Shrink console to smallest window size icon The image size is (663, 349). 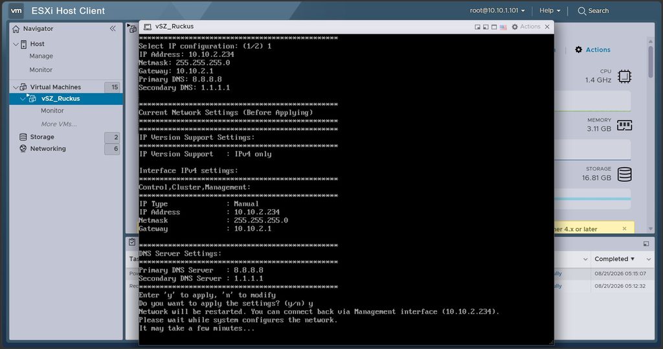coord(477,27)
